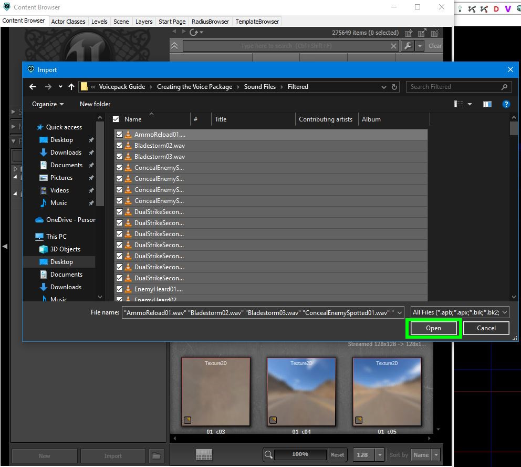Click the Back arrow in Import dialog
The width and height of the screenshot is (521, 467).
point(33,87)
